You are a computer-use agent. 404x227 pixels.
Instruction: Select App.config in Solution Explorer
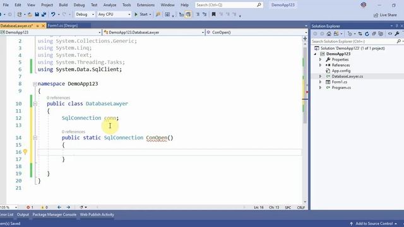point(341,71)
